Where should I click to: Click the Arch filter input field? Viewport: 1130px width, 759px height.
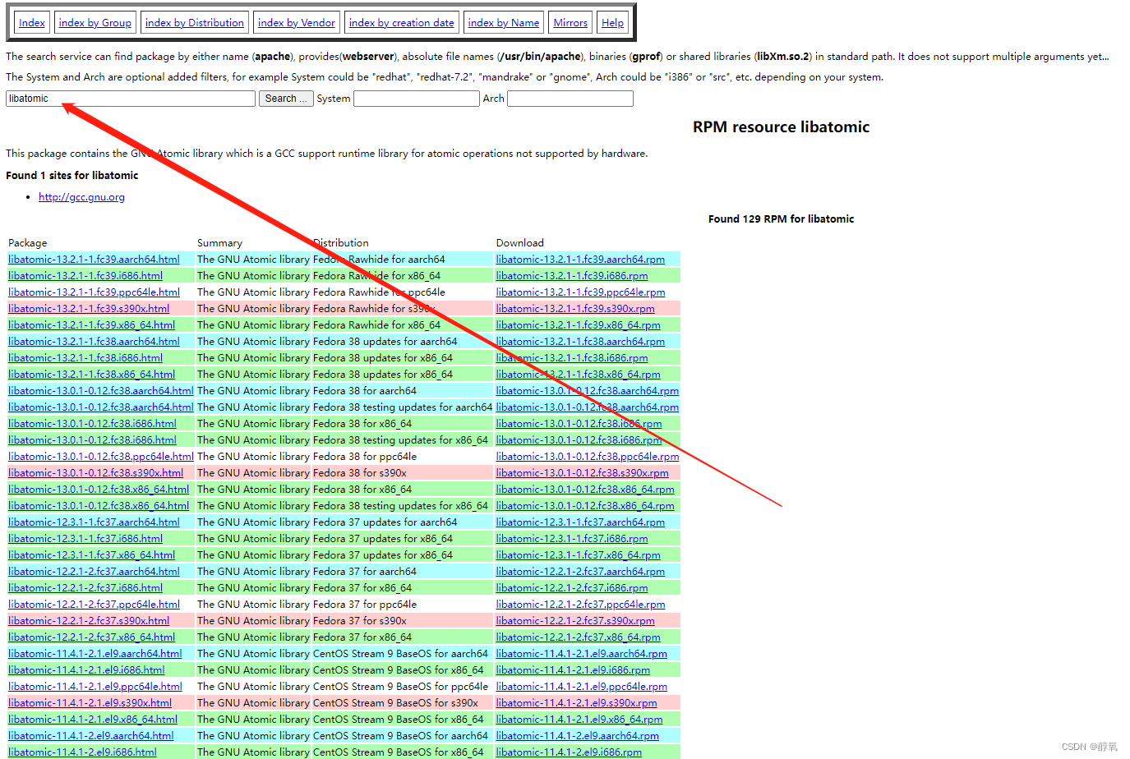[570, 98]
